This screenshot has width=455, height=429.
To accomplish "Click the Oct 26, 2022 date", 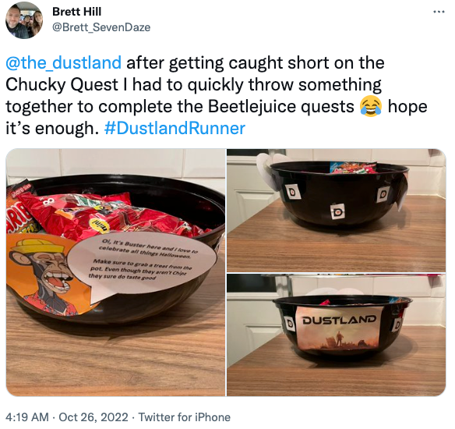I will 93,417.
